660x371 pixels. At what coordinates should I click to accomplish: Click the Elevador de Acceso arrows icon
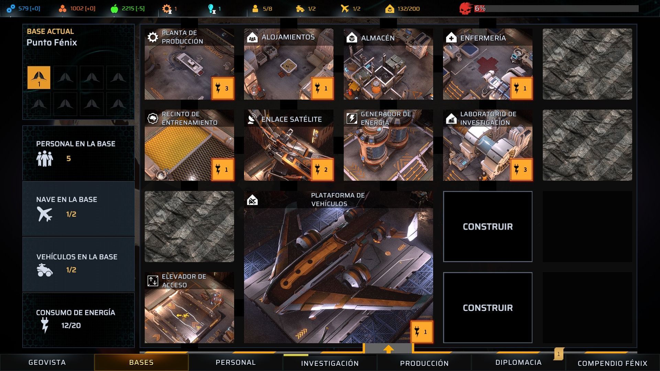(x=153, y=281)
